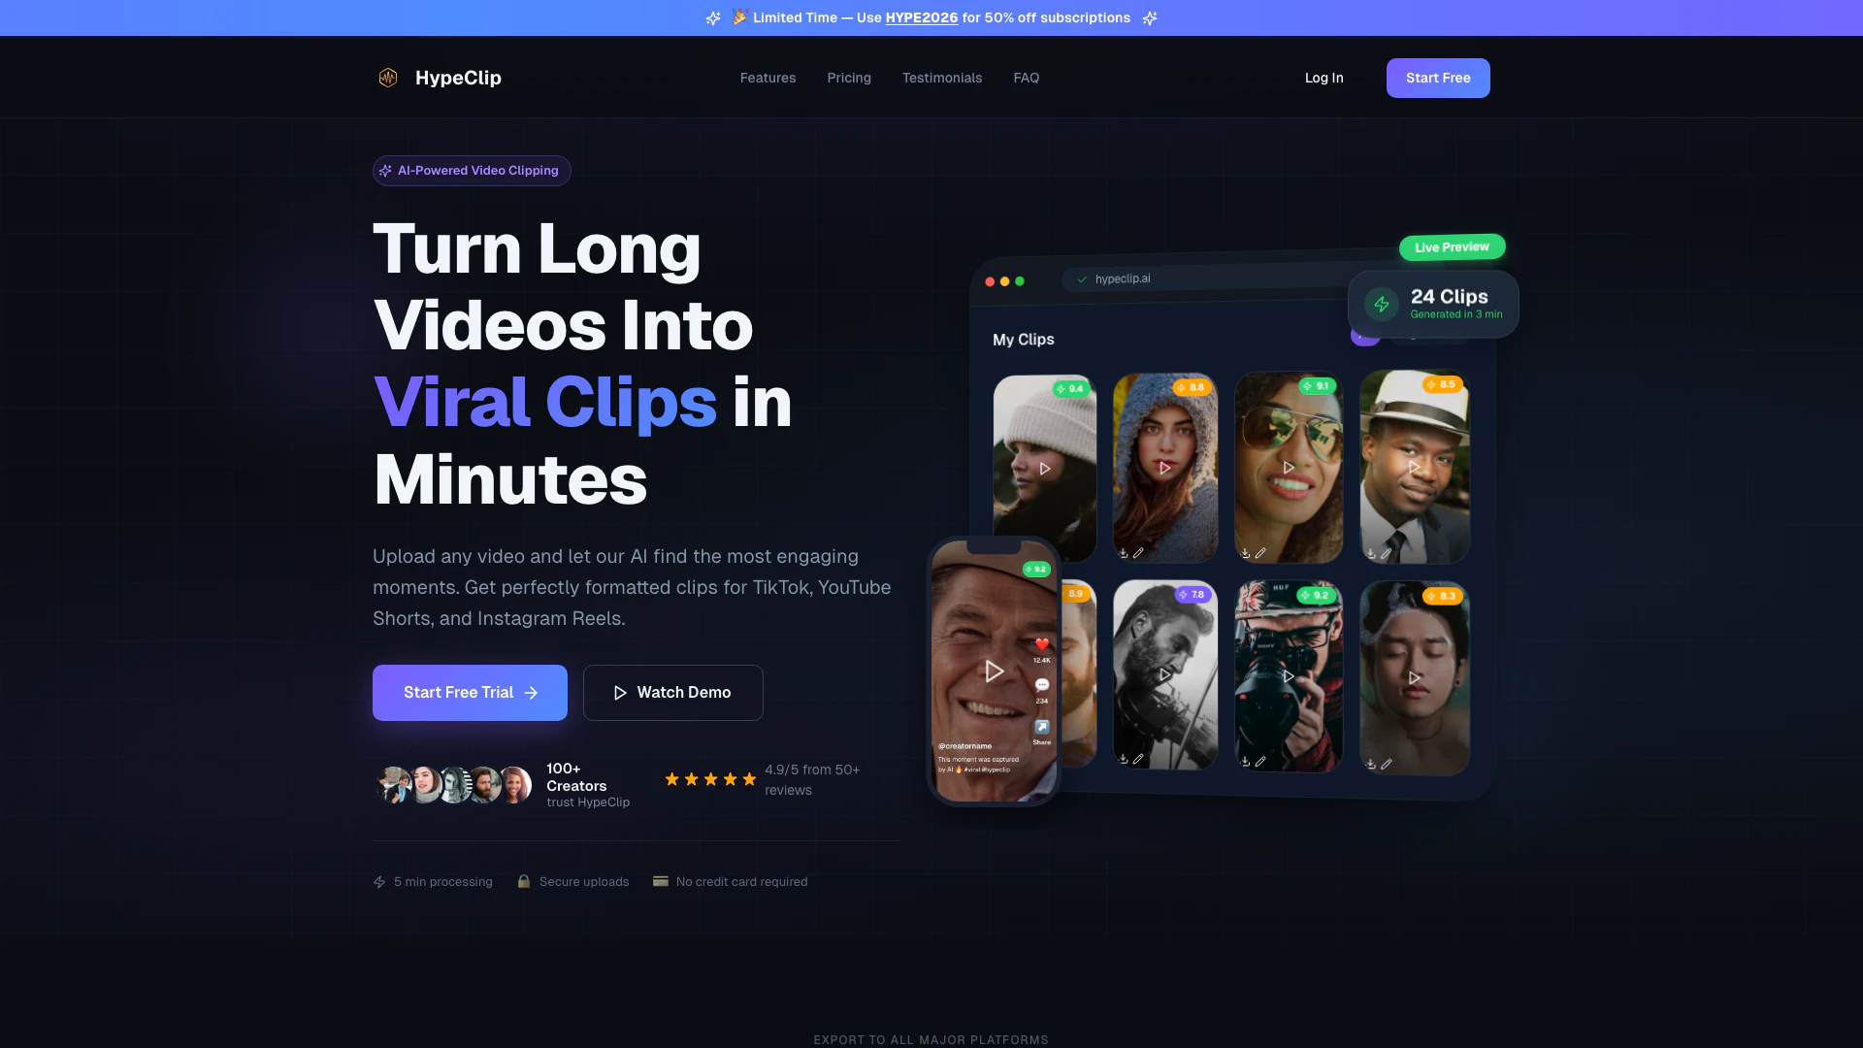Go to the Pricing section
1863x1048 pixels.
tap(849, 78)
